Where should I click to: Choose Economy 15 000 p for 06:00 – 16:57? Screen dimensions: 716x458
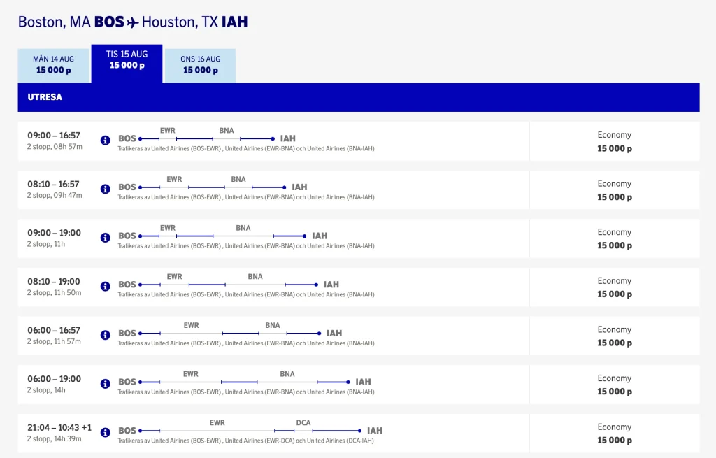coord(615,336)
